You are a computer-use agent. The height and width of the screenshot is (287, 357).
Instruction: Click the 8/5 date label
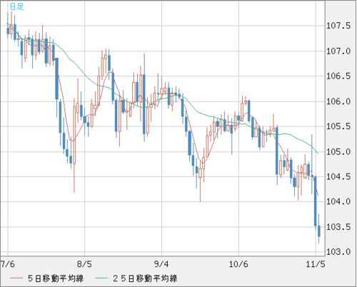(x=84, y=264)
